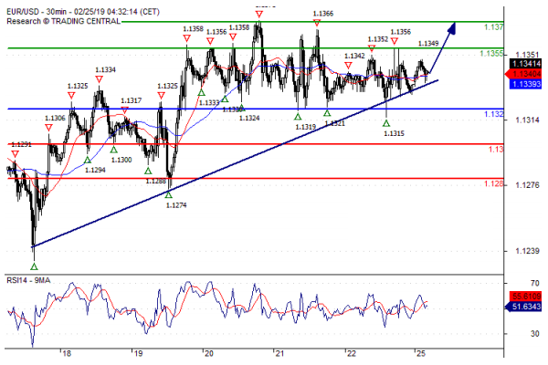The width and height of the screenshot is (548, 365).
Task: Click the red 1.128 support level label
Action: tap(494, 183)
